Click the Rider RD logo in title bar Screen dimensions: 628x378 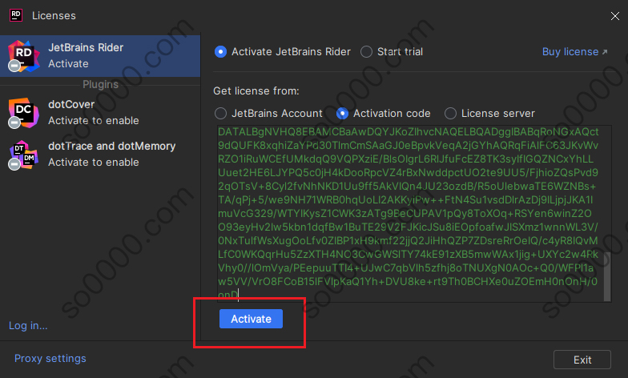pos(16,15)
